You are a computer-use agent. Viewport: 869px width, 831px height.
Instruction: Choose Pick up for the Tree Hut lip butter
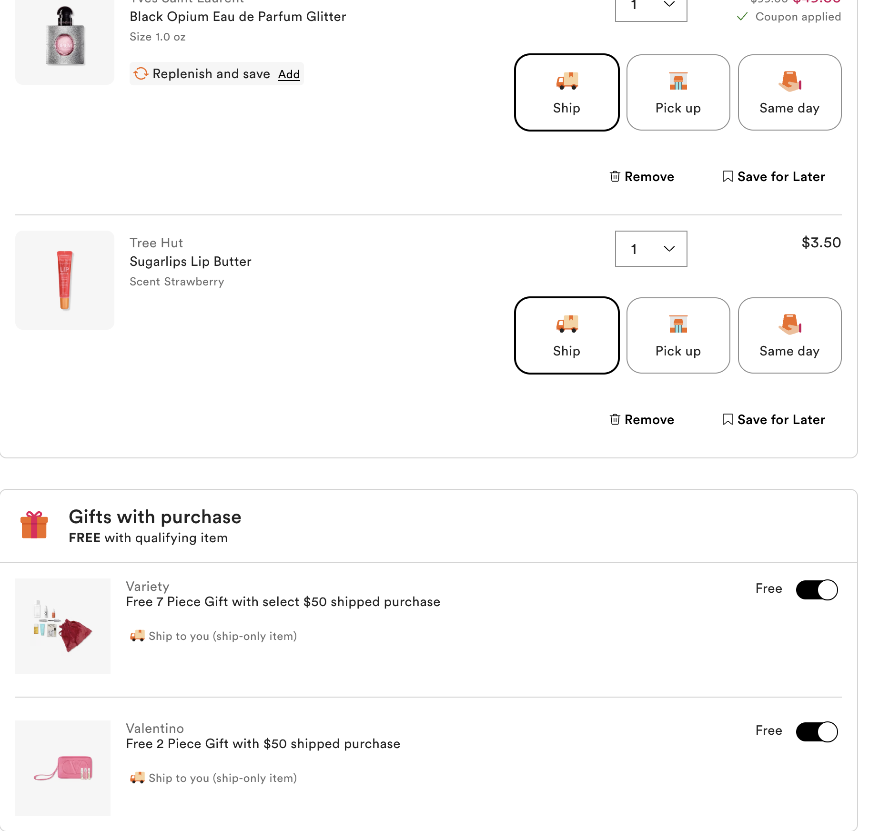point(678,335)
